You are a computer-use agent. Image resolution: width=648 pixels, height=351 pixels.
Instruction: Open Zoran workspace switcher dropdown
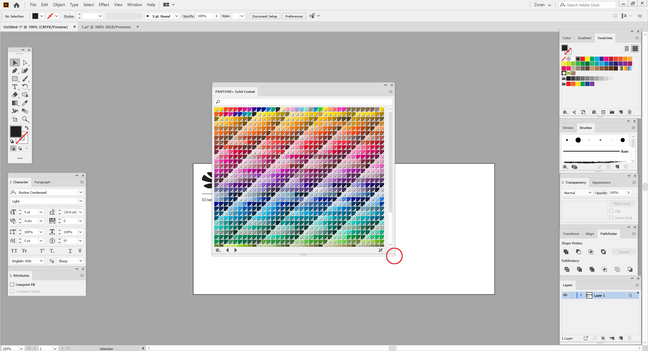coord(543,5)
